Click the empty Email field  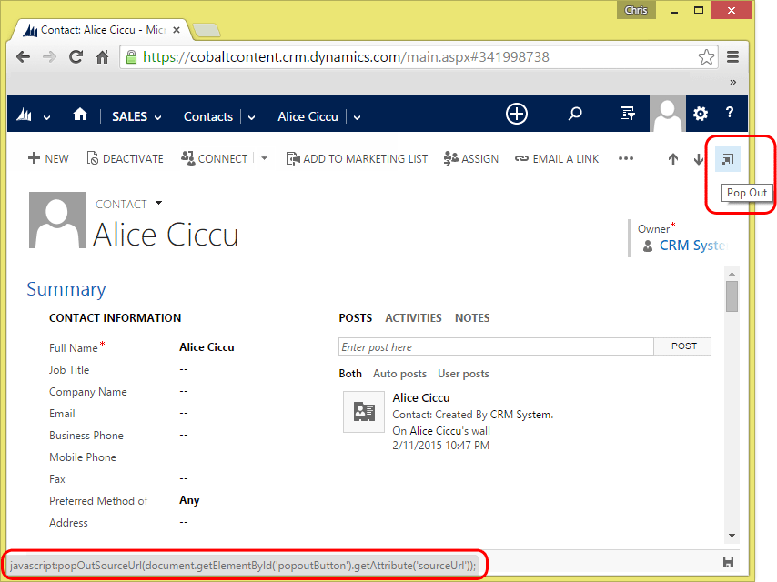point(184,413)
